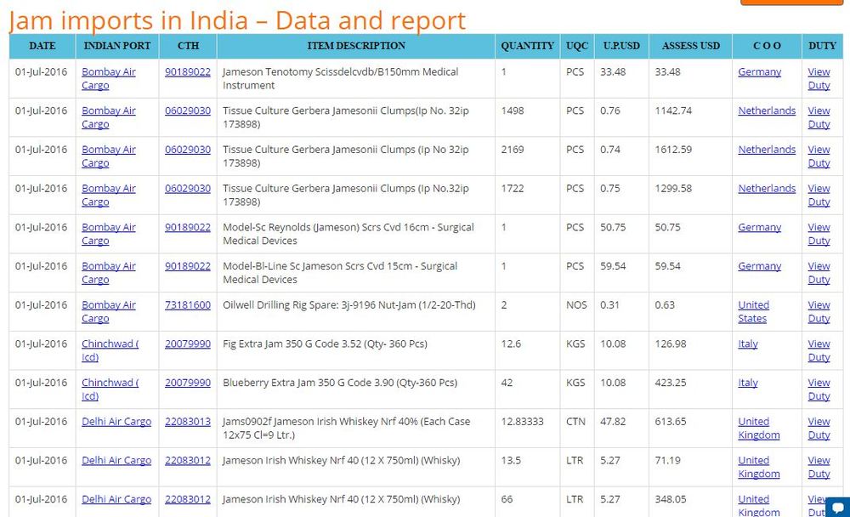
Task: Open Netherlands link for quantity 1498 row
Action: click(x=767, y=111)
